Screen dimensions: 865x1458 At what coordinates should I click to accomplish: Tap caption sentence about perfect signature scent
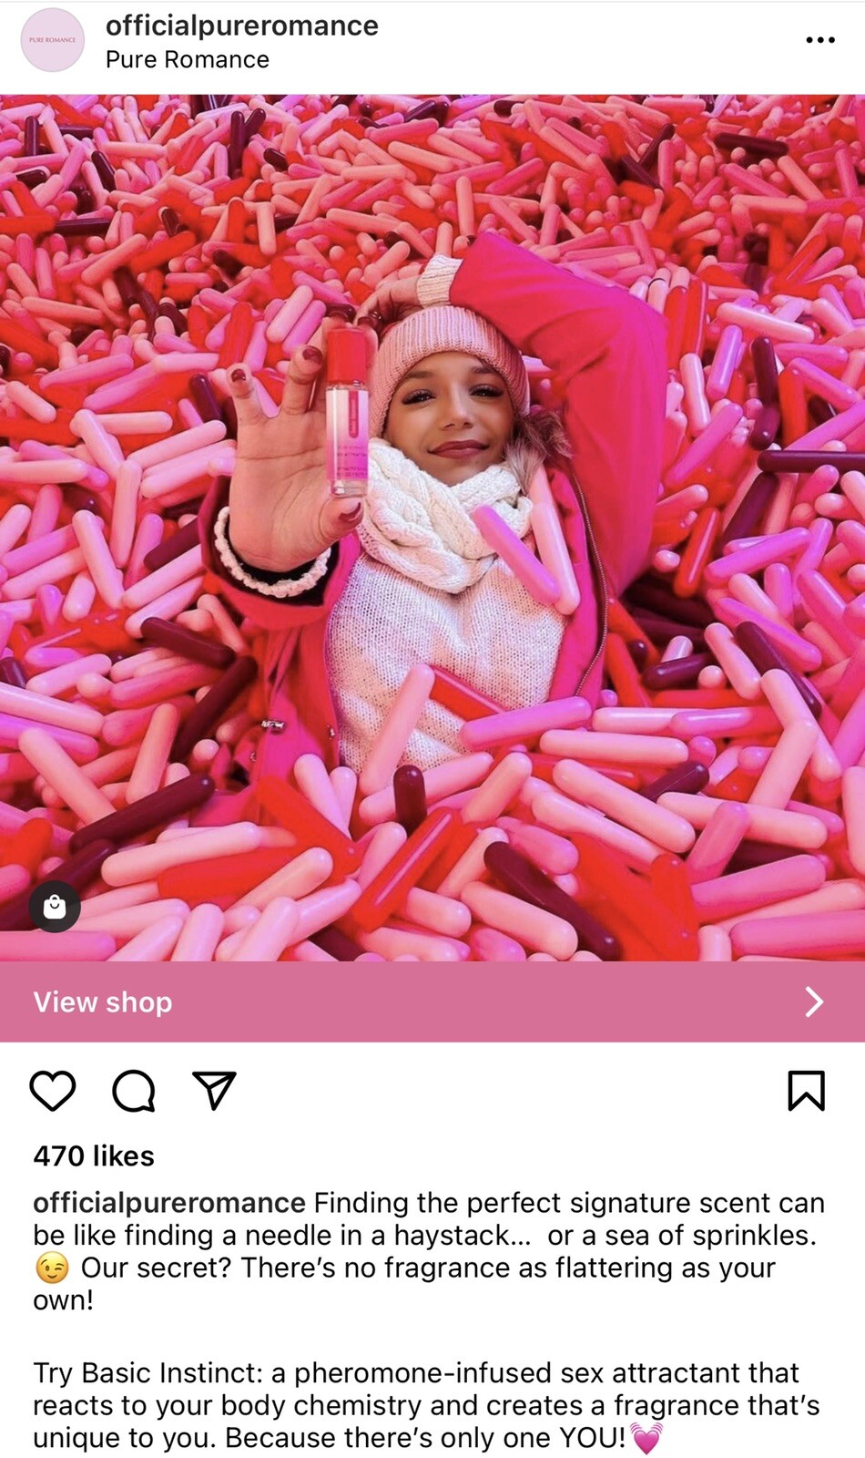(428, 1219)
